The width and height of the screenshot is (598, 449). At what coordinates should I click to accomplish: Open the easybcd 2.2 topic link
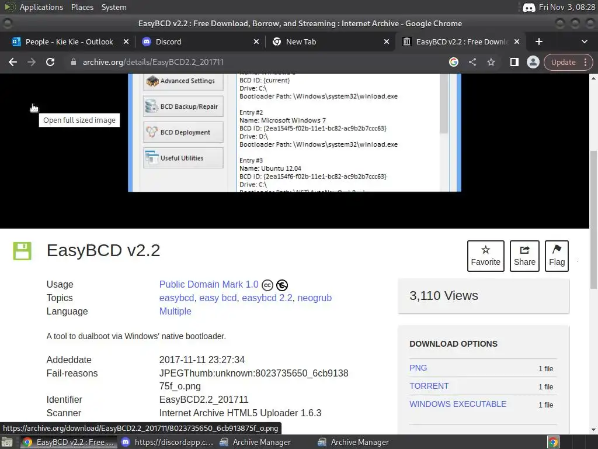[267, 298]
